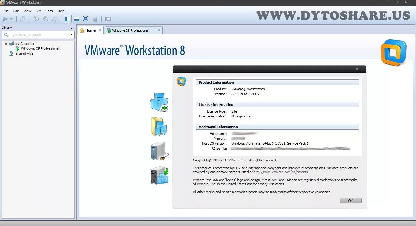
Task: Open the vmware.com/go/patents link
Action: pos(280,172)
